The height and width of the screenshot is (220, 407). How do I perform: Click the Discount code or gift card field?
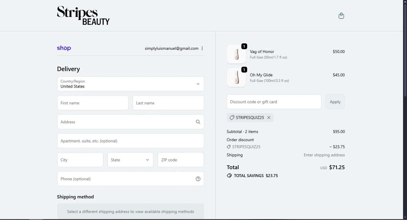(x=274, y=102)
